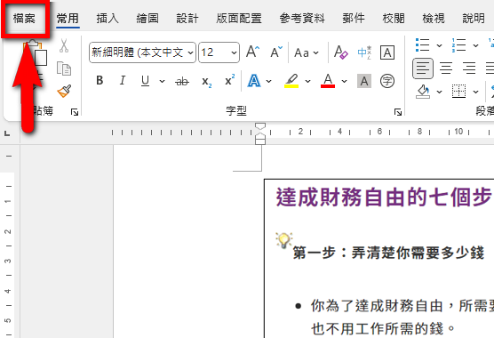Click the heading 達成財務自由的七個步

pyautogui.click(x=385, y=197)
